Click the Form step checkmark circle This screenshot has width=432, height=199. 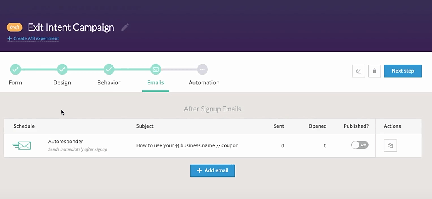[x=15, y=69]
